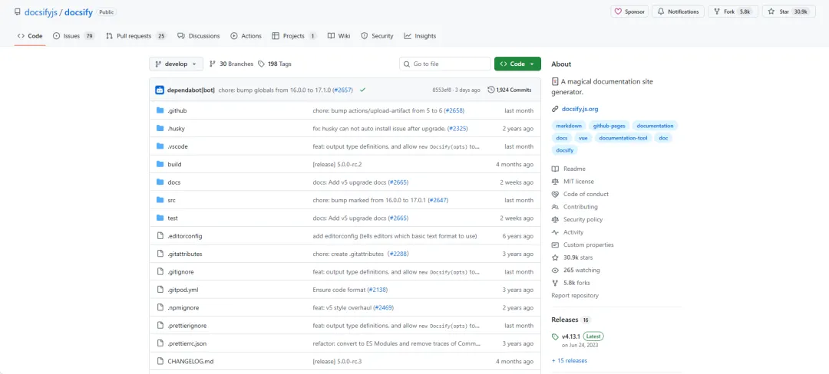The image size is (829, 374).
Task: Open .npmignore file name
Action: 183,308
